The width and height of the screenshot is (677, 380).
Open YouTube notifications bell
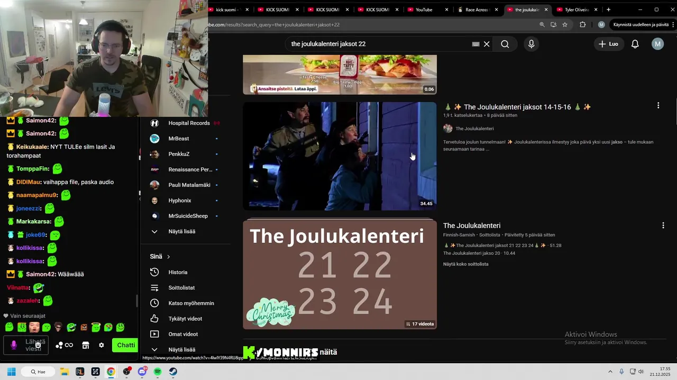click(635, 44)
